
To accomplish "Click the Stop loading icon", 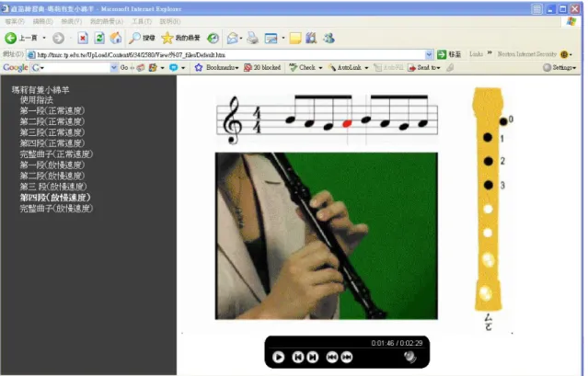I will point(83,38).
